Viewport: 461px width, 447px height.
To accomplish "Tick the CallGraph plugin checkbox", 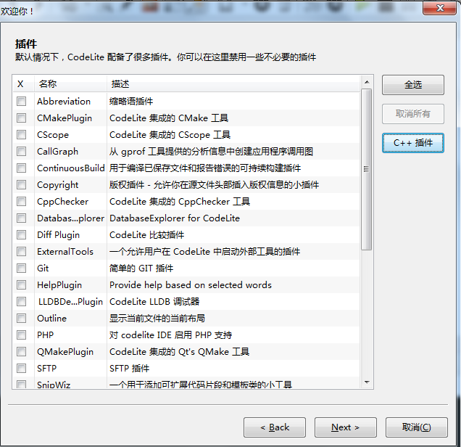I will tap(21, 151).
